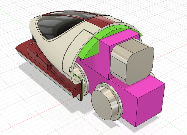Select the gray circular cap in front
Image resolution: width=187 pixels, height=135 pixels.
[102, 105]
